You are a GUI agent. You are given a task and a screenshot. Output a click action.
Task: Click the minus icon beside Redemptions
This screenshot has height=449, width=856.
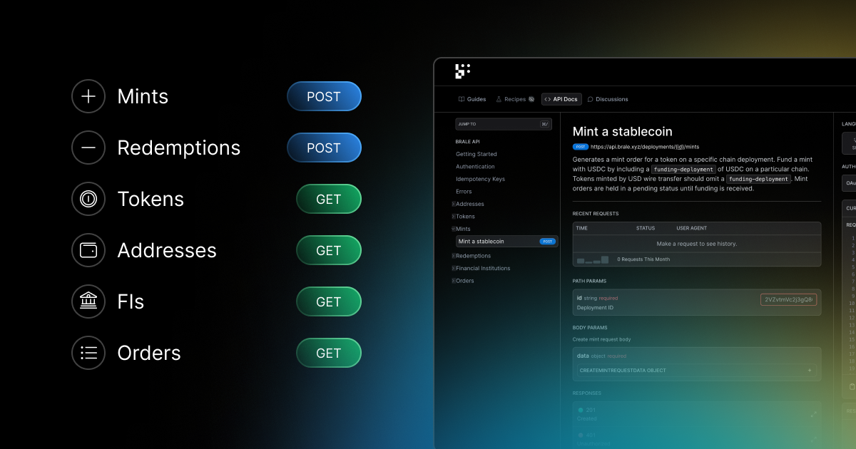88,148
